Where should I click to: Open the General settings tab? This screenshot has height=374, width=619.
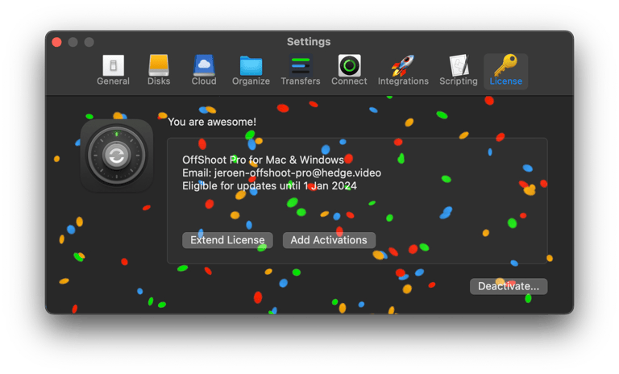coord(113,70)
